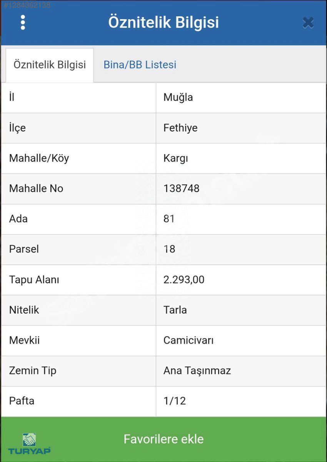Open the three-dot options menu
Viewport: 327px width, 462px height.
point(23,23)
